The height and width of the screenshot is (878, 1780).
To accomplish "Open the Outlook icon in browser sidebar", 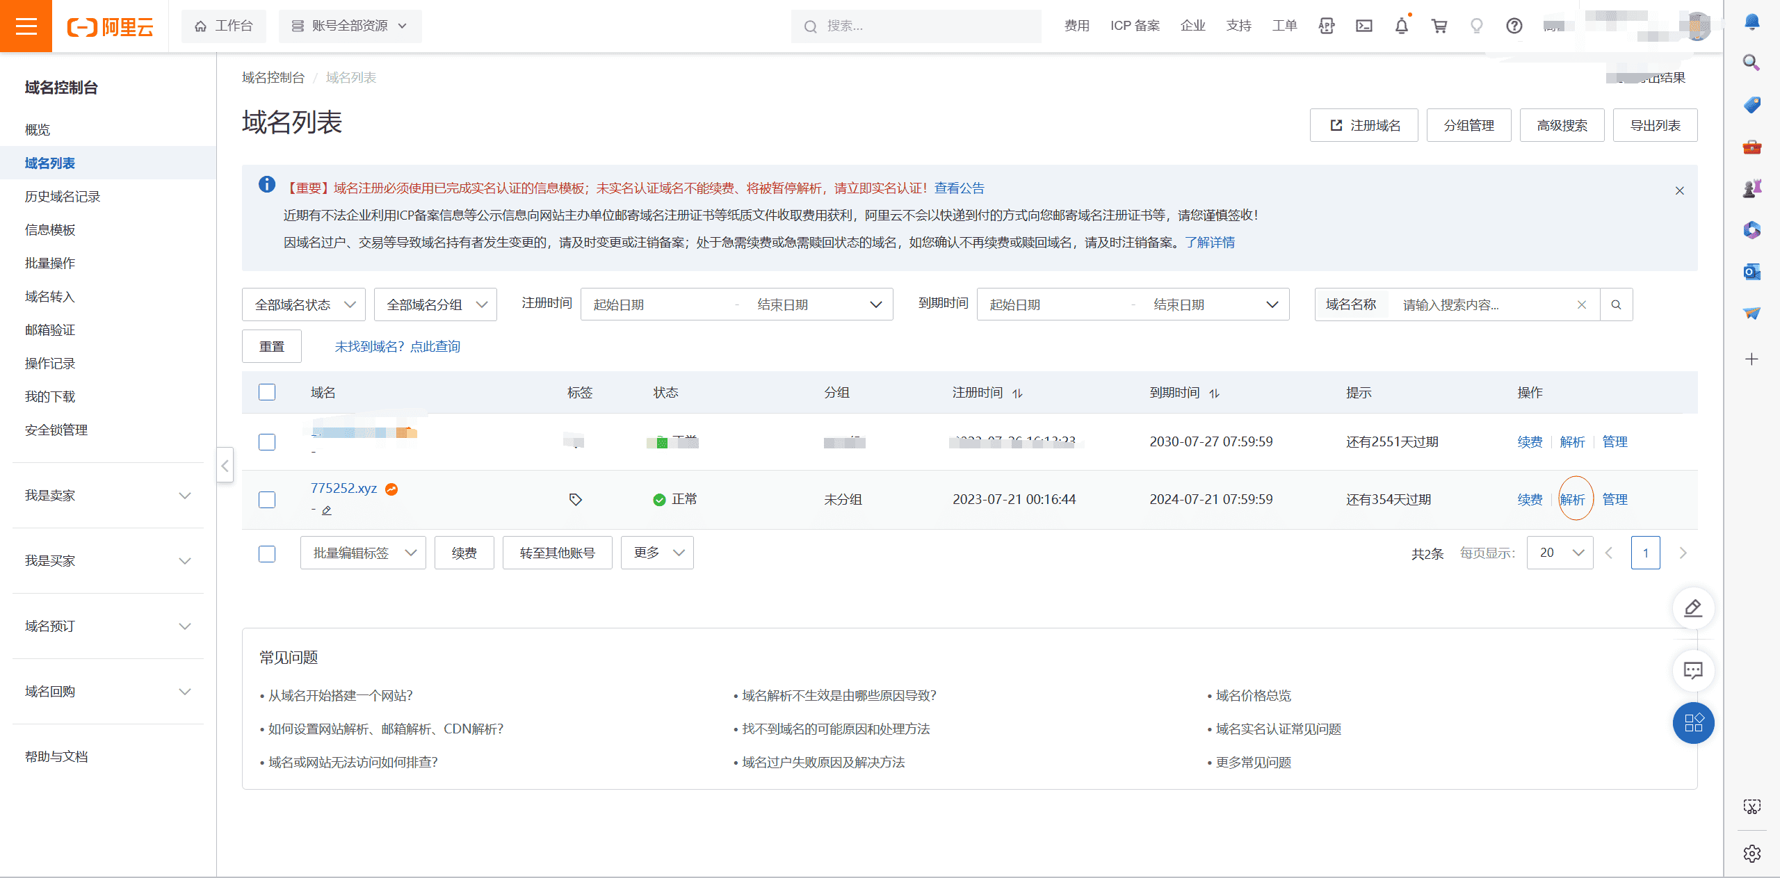I will point(1752,272).
